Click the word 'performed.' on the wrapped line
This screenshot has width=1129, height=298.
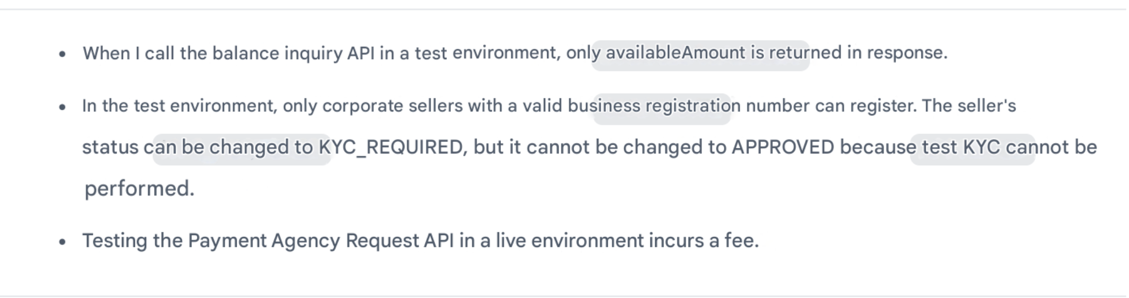coord(139,189)
